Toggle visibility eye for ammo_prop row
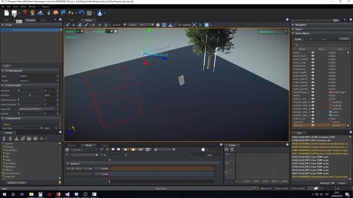353x198 pixels. (x=313, y=62)
